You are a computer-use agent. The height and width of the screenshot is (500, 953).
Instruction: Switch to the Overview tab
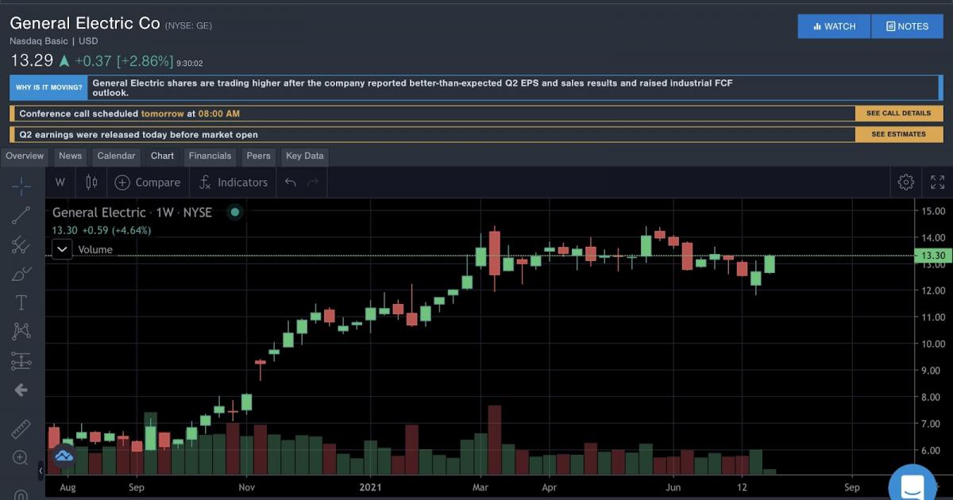[x=25, y=156]
